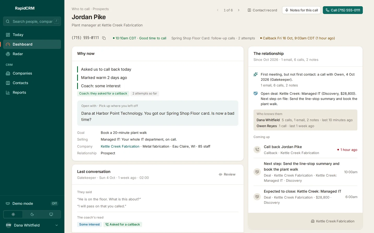Image resolution: width=374 pixels, height=233 pixels.
Task: Open Companies in the CRM section
Action: click(x=32, y=73)
